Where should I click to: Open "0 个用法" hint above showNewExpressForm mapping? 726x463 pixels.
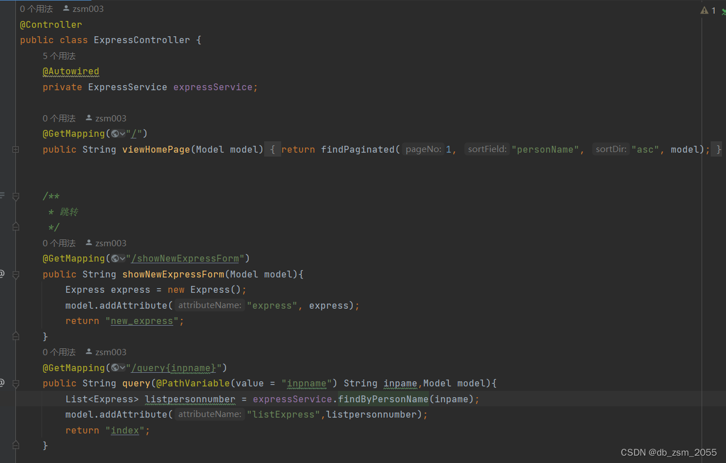(x=59, y=243)
